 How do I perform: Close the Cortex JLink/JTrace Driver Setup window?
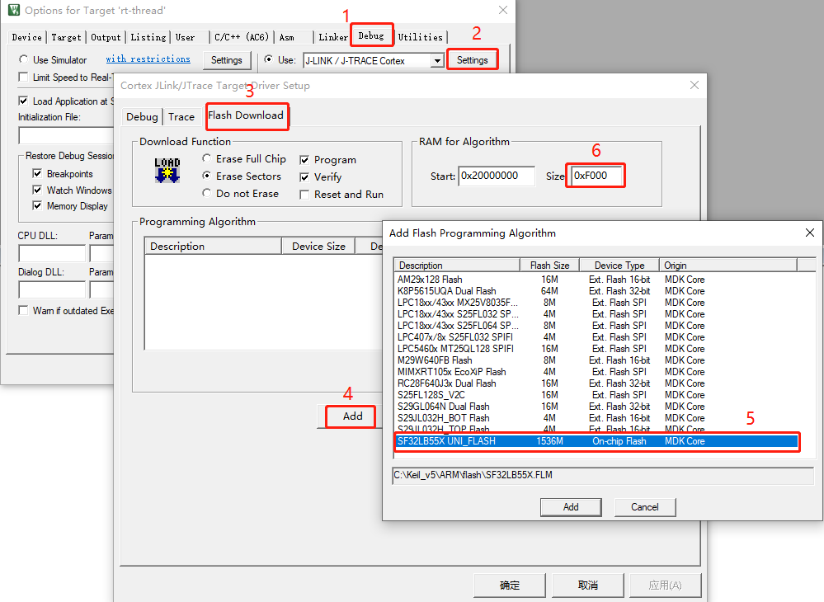694,85
